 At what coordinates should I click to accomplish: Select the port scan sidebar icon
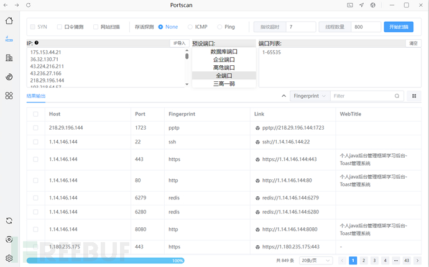9,39
